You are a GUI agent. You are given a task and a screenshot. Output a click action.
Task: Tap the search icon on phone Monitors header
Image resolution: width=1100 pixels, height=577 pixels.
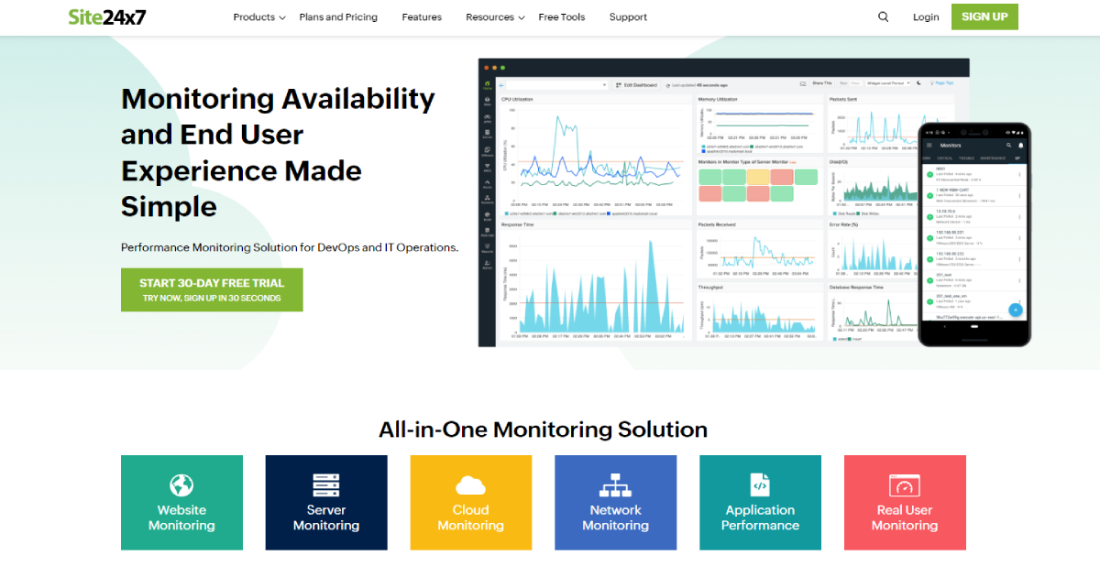click(x=1008, y=145)
